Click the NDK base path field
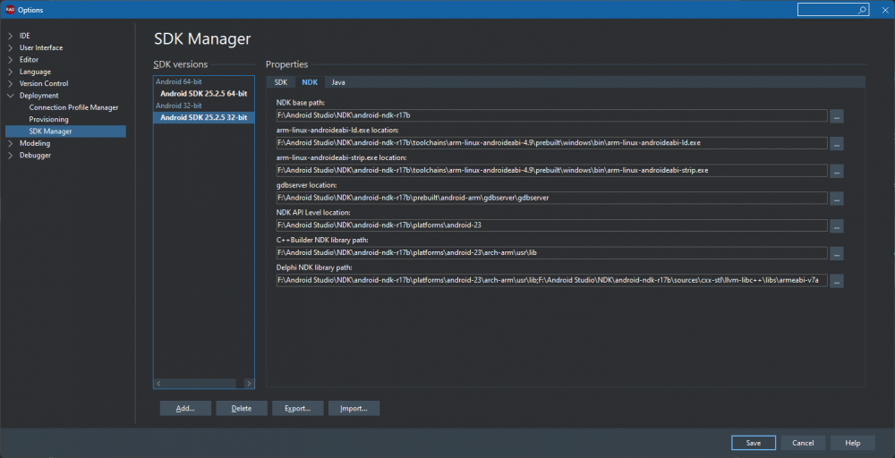This screenshot has height=458, width=895. coord(552,115)
